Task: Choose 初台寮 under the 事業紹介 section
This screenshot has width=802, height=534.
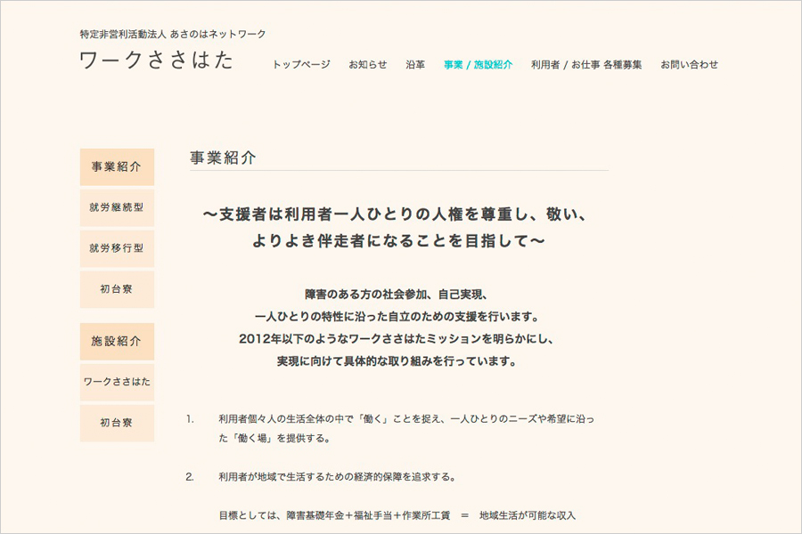Action: click(117, 289)
